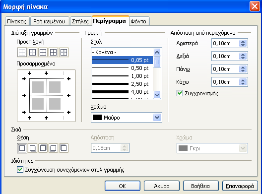Toggle Συγχώνευση συνεχόμενων στυλ γραμμής checkbox
Image resolution: width=262 pixels, height=194 pixels.
click(20, 170)
